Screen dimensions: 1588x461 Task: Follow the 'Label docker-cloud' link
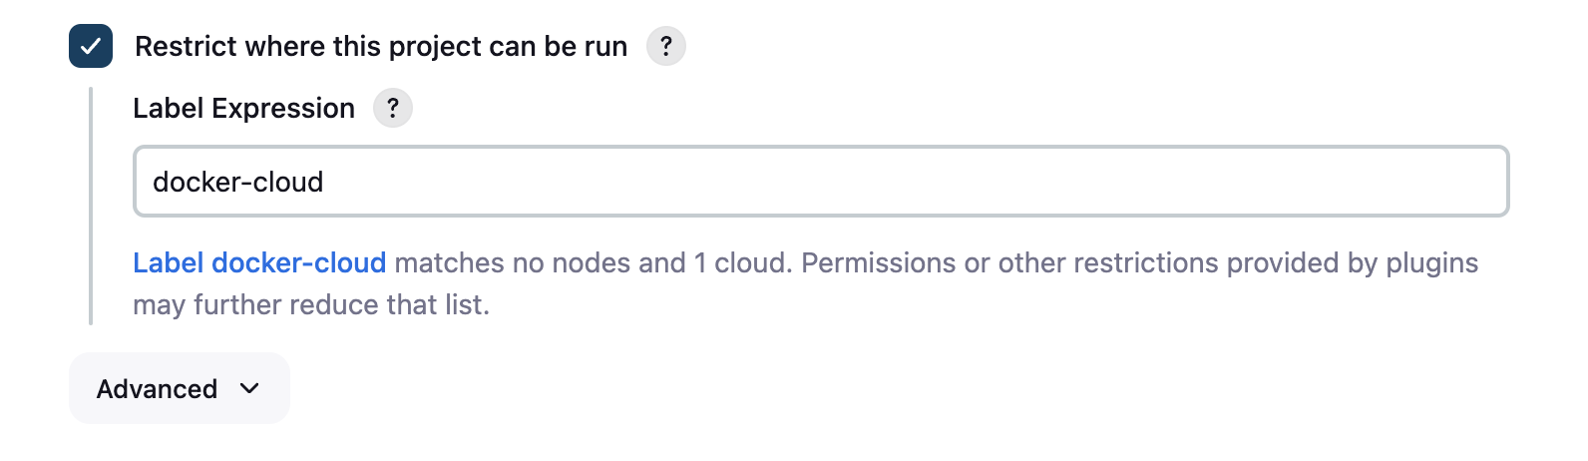tap(259, 262)
